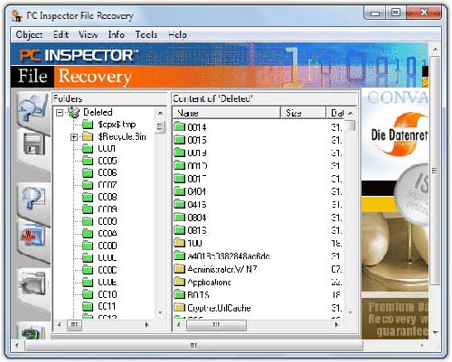
Task: Click the floppy disk Save icon
Action: coord(34,144)
